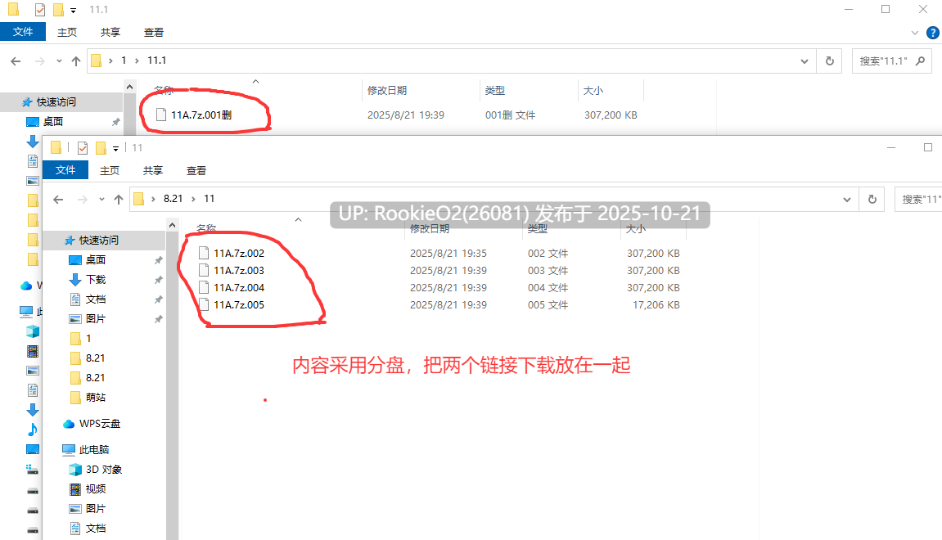
Task: Open the 文件 tab in the 11.1 window
Action: point(23,32)
